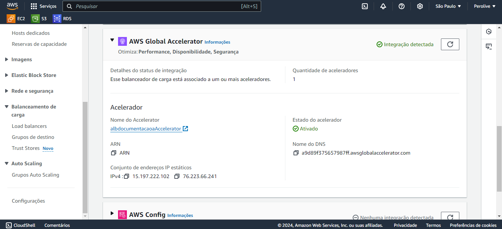The height and width of the screenshot is (229, 502).
Task: Open Informações for AWS Global Accelerator
Action: (217, 42)
